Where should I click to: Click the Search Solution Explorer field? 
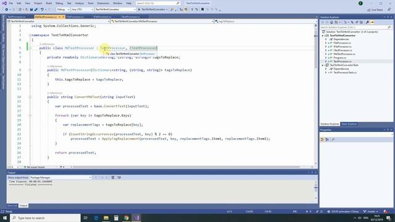(x=356, y=27)
